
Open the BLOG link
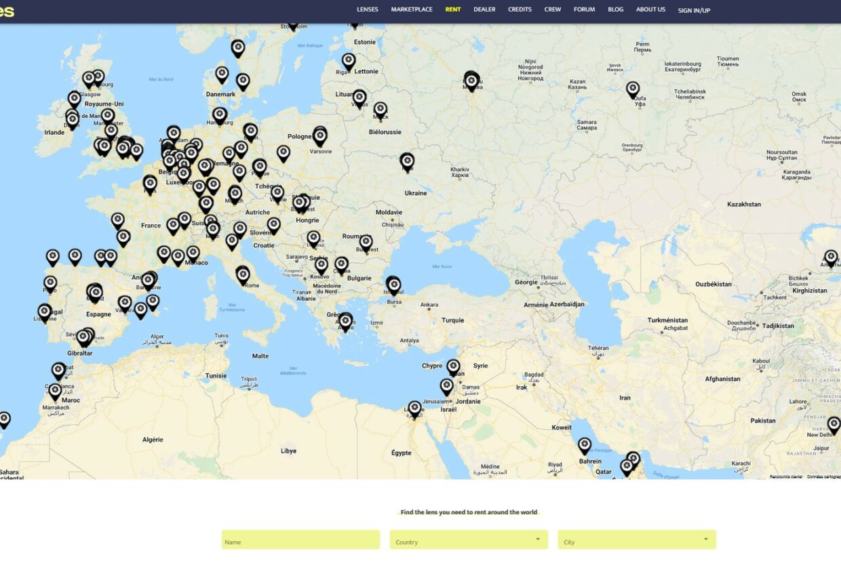tap(616, 9)
